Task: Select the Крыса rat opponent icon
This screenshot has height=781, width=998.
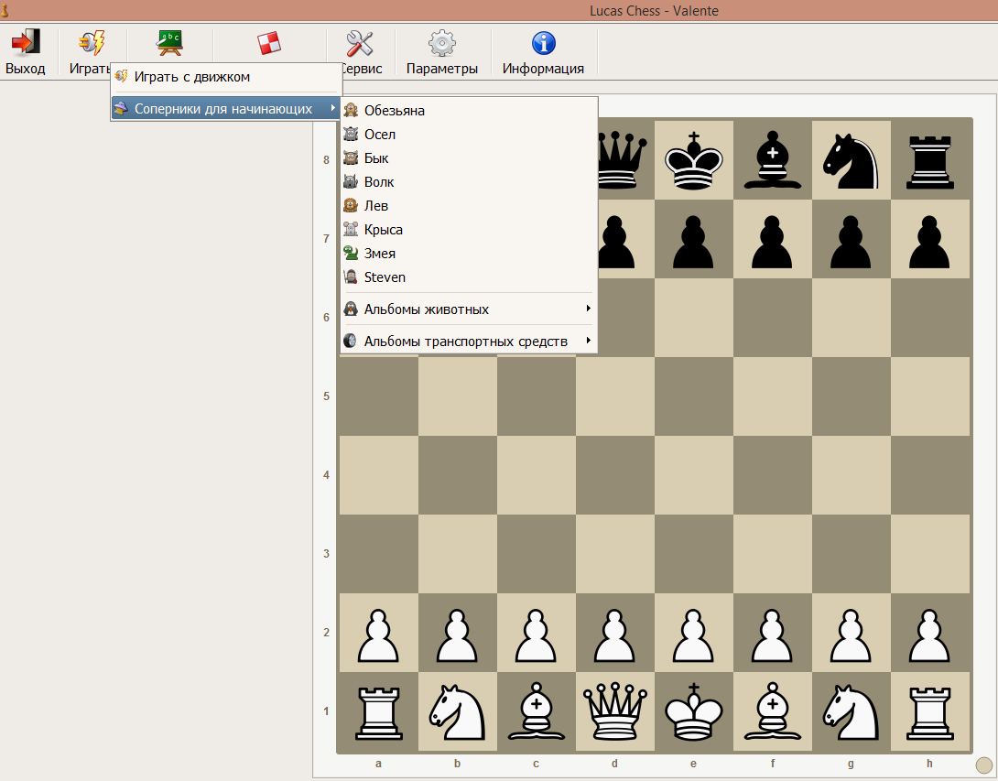Action: tap(351, 229)
